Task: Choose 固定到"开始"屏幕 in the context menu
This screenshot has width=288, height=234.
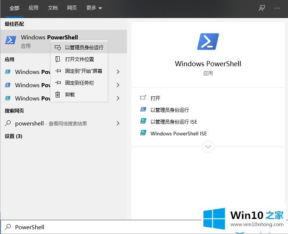Action: (x=79, y=71)
